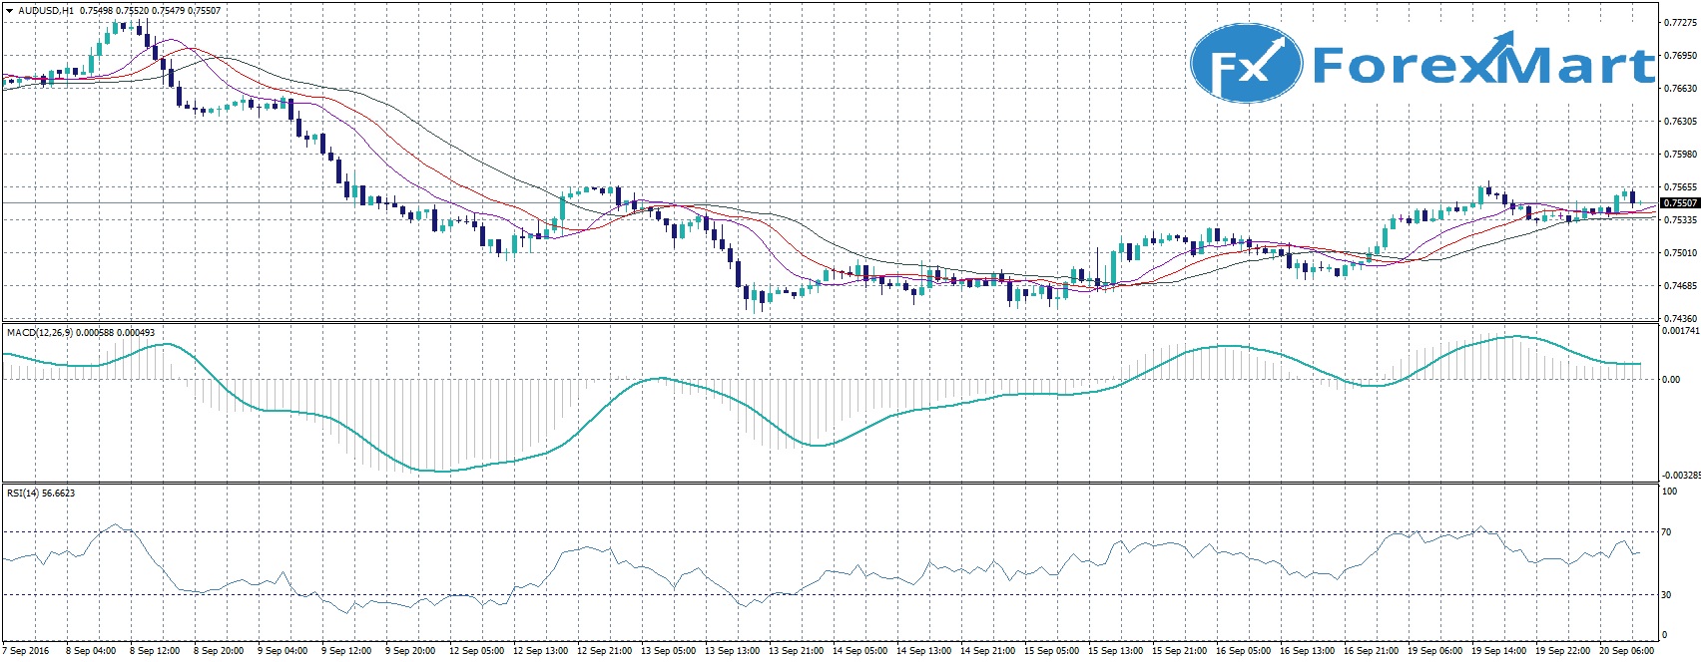
Task: Click the 7 Sep 2016 date label
Action: [x=29, y=651]
